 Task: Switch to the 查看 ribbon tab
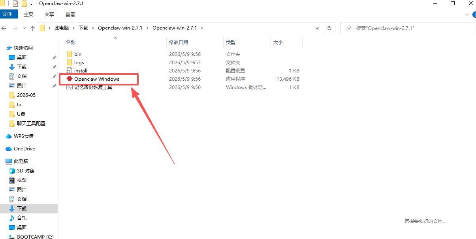pos(70,14)
